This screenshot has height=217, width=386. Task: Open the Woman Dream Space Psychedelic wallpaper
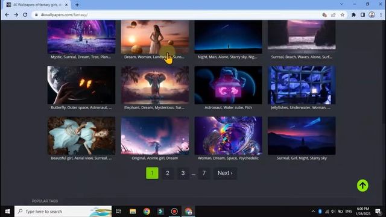(x=228, y=136)
